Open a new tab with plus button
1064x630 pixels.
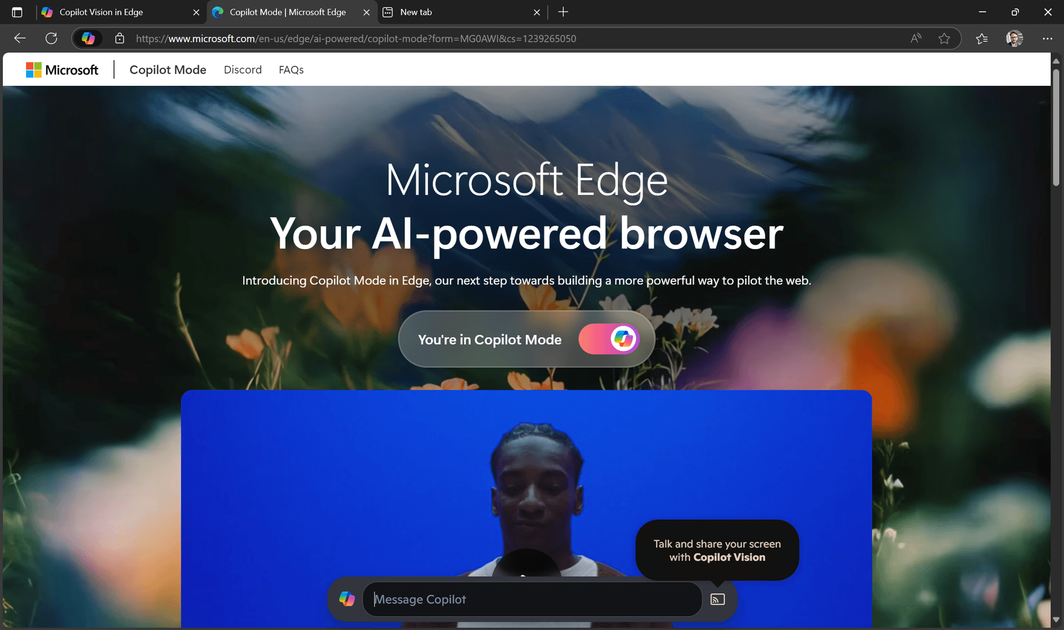(563, 12)
